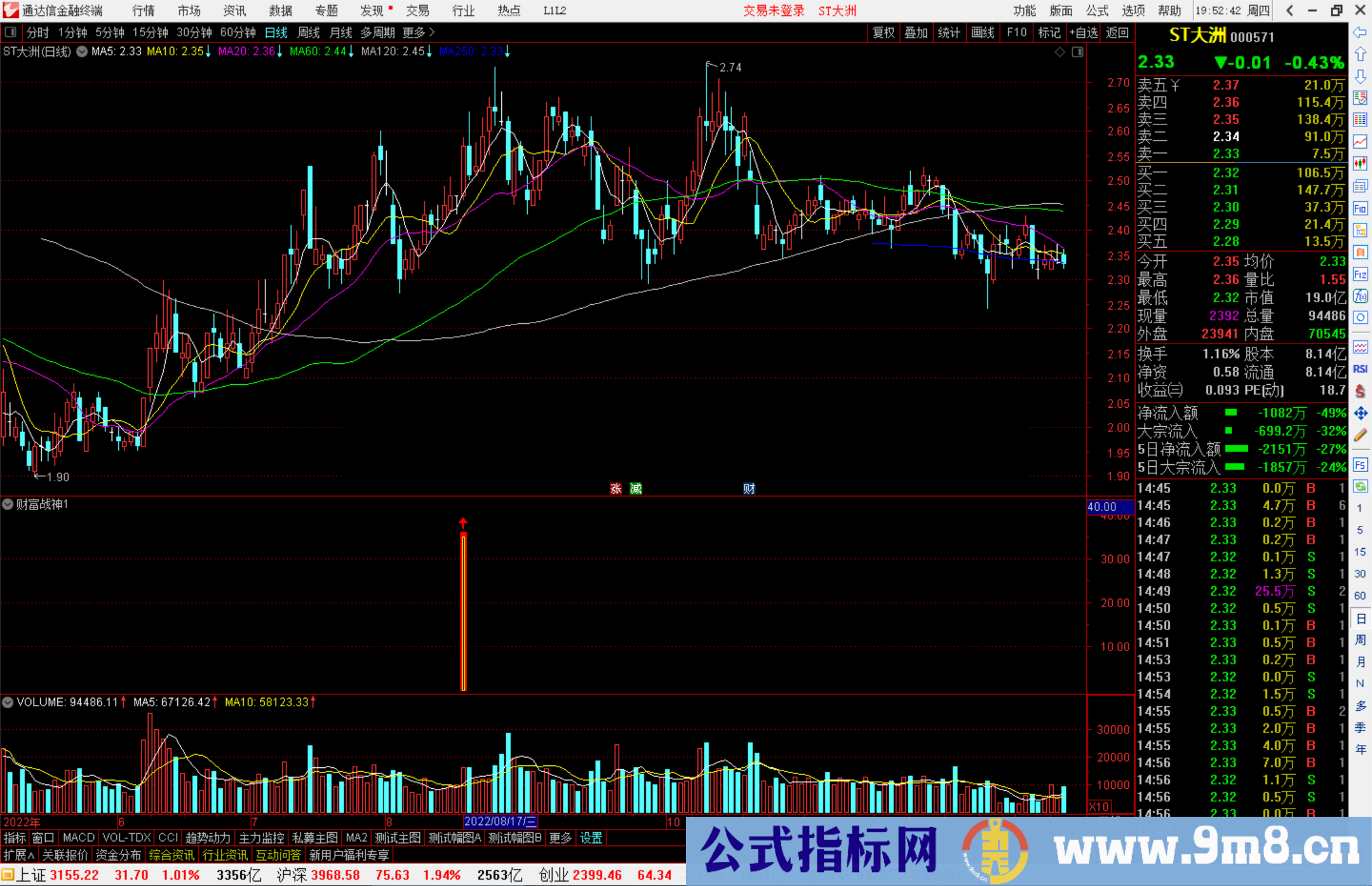Click the F10 icon in right sidebar
The width and height of the screenshot is (1372, 886).
[1360, 208]
